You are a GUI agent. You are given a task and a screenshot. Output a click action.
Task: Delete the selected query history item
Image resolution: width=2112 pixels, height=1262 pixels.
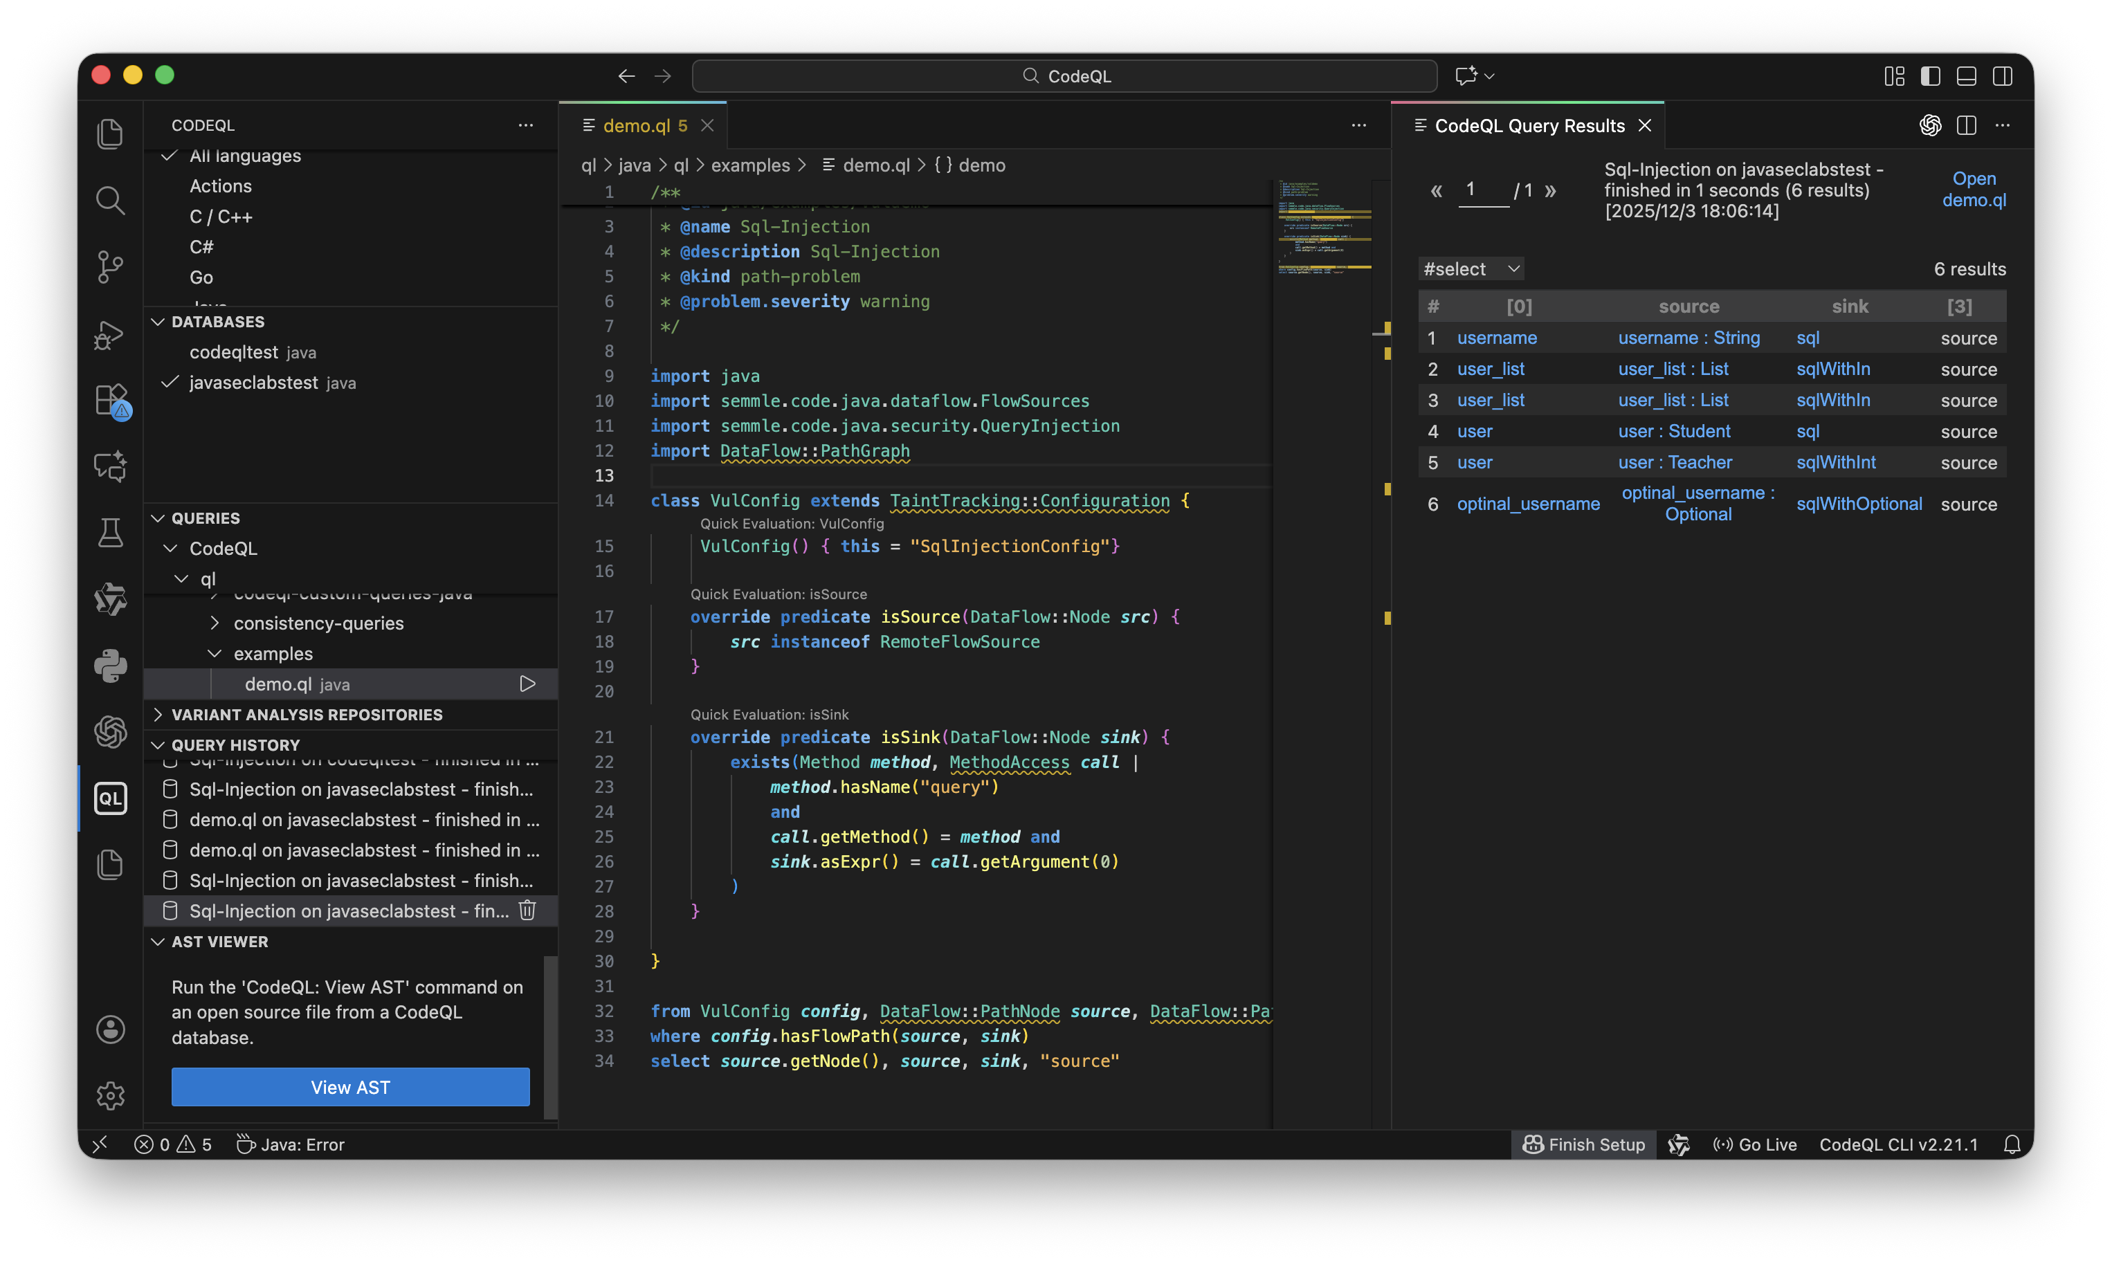tap(527, 911)
